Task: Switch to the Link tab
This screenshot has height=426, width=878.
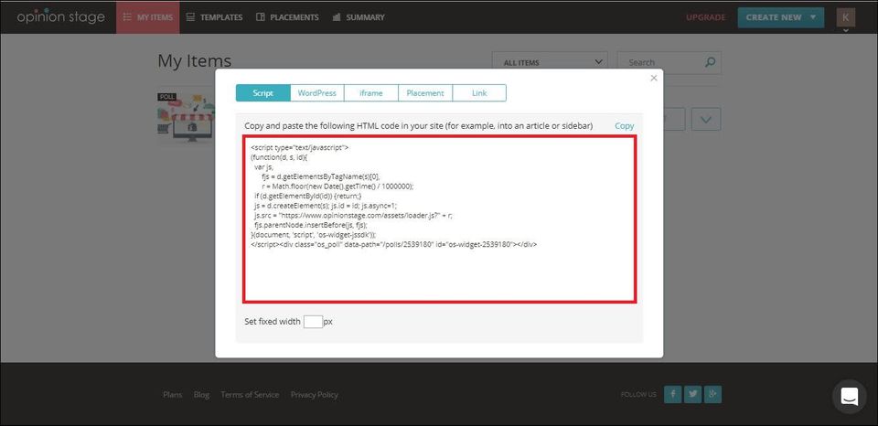Action: click(x=479, y=93)
